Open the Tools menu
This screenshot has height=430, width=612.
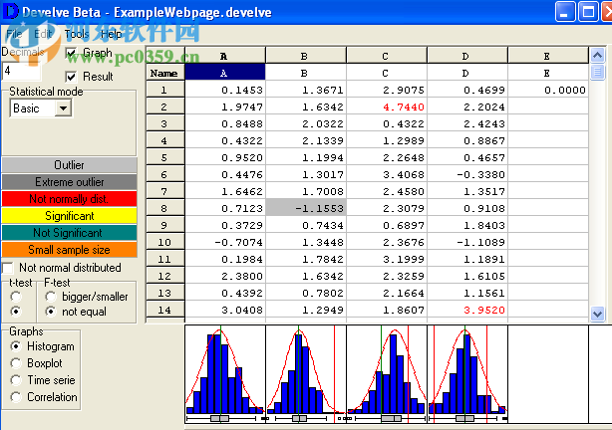click(77, 34)
